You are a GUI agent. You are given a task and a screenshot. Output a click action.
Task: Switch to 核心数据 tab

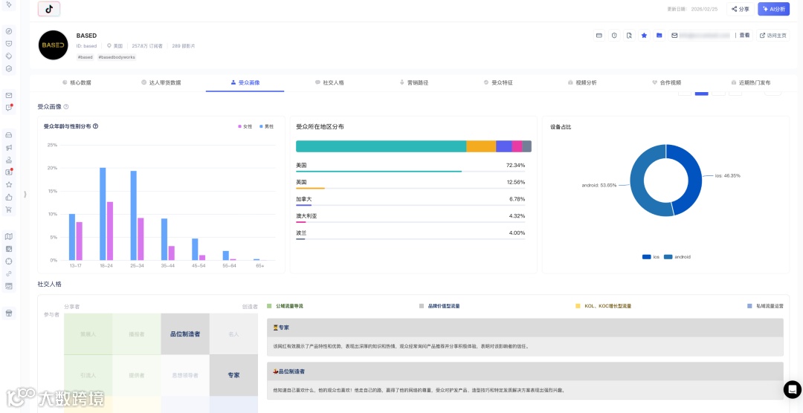coord(77,82)
